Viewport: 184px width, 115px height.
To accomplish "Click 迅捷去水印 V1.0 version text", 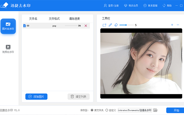I will click(10, 110).
